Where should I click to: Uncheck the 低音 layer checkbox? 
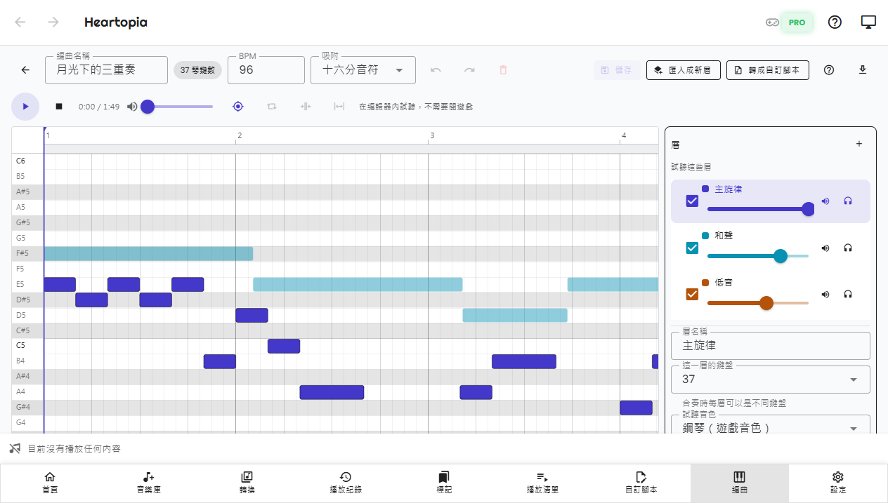(x=692, y=295)
